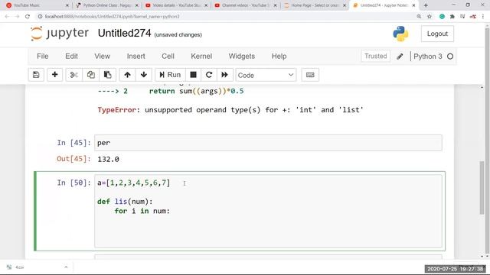The image size is (490, 275).
Task: Open the Widgets menu
Action: pyautogui.click(x=242, y=56)
